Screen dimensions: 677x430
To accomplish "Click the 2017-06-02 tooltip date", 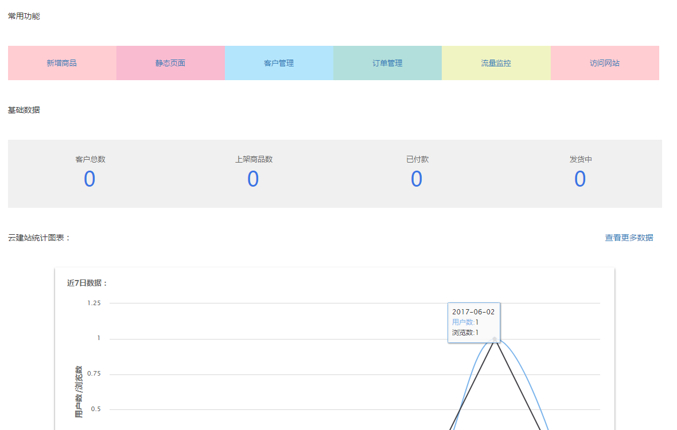I will coord(473,312).
